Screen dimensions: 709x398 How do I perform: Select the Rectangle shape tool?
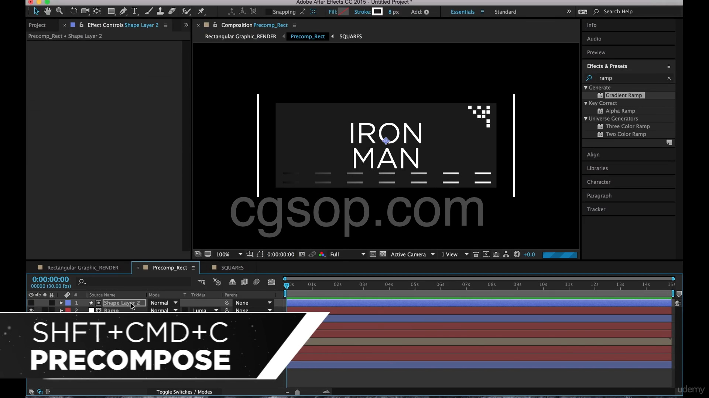pos(111,11)
